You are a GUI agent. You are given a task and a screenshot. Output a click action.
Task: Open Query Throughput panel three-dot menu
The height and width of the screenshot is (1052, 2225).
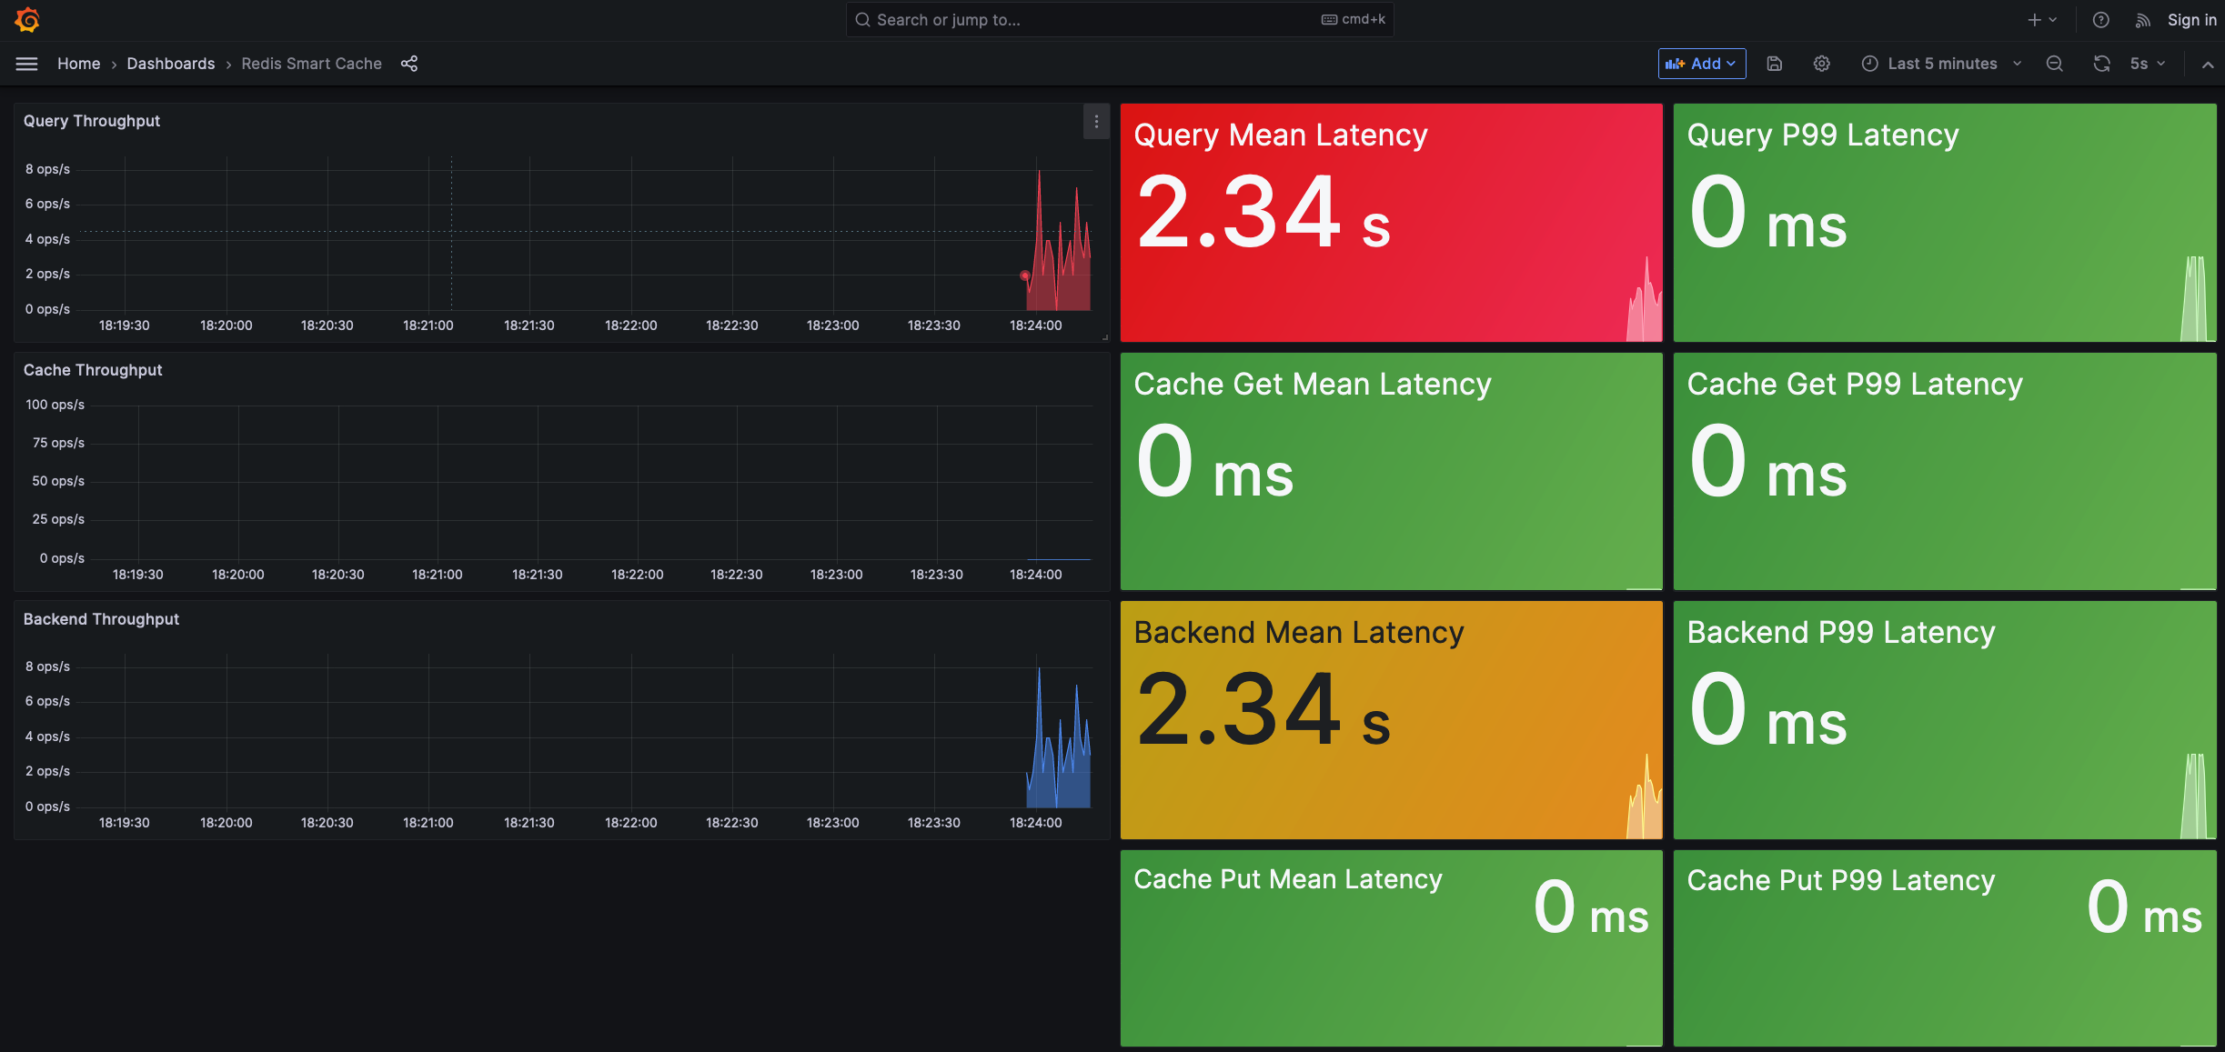[1096, 121]
